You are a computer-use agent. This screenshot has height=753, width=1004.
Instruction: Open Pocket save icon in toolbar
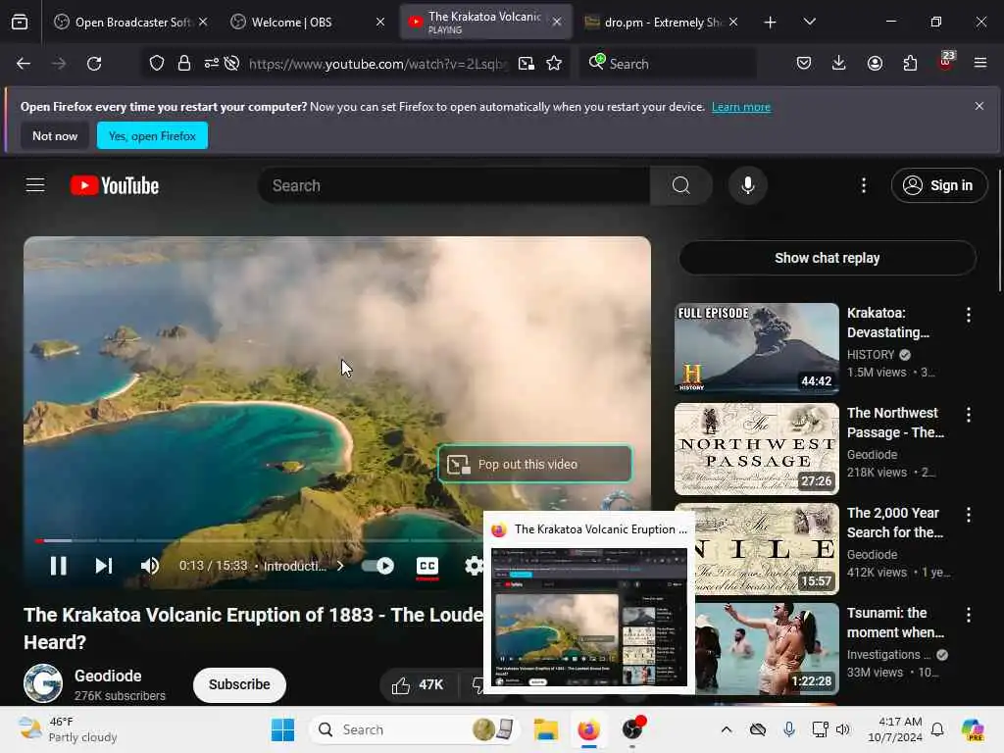pos(804,63)
